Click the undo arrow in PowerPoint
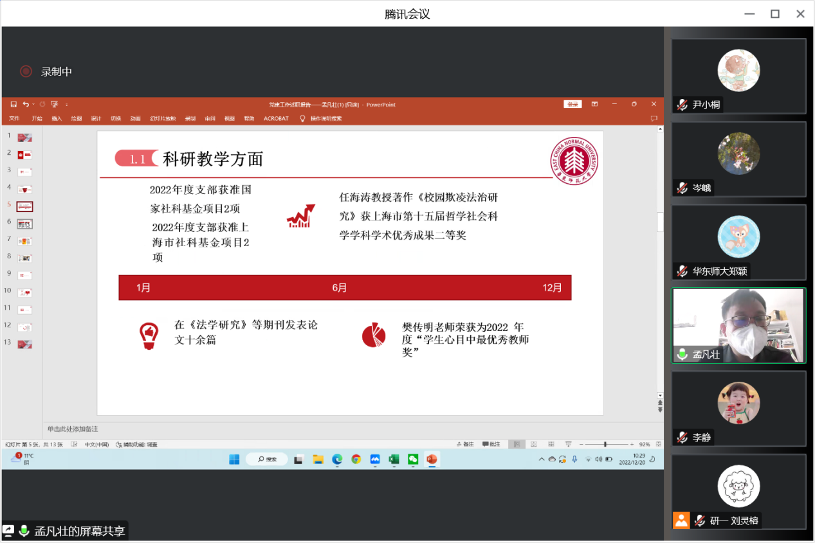This screenshot has width=815, height=543. coord(25,104)
